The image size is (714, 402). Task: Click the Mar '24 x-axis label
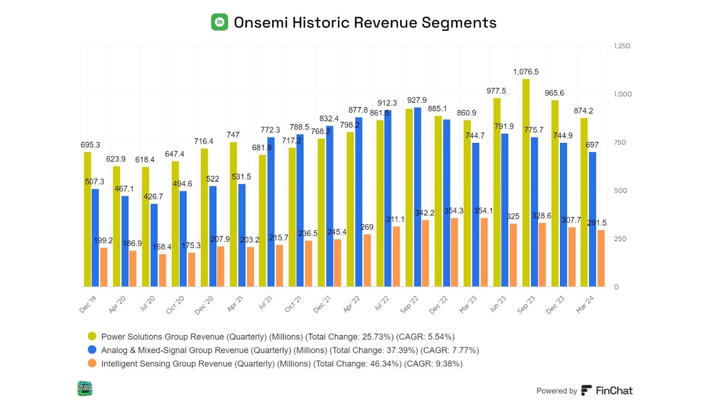click(585, 304)
